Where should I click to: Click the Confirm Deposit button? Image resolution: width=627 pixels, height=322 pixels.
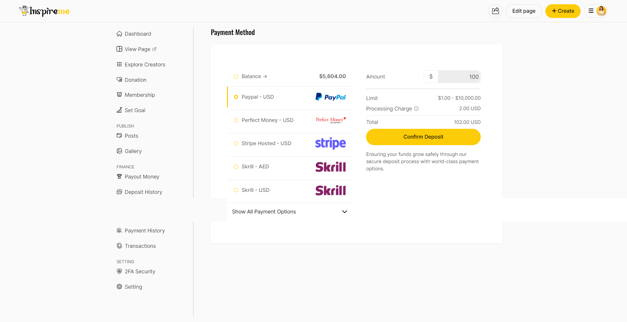coord(423,137)
